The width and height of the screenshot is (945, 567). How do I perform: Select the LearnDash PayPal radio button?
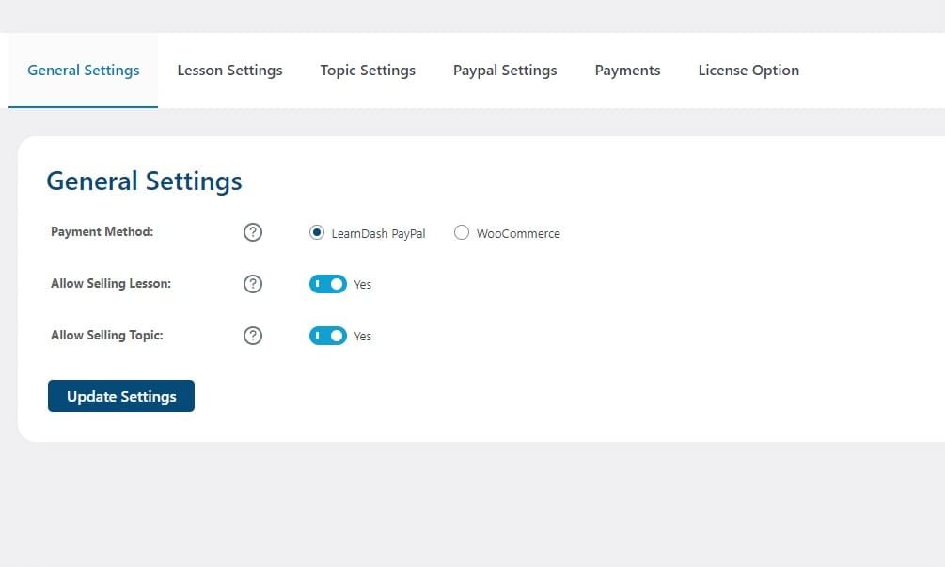(x=316, y=232)
